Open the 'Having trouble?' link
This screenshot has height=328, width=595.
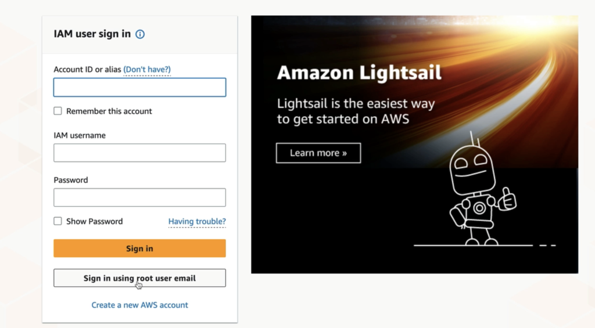[x=197, y=221]
